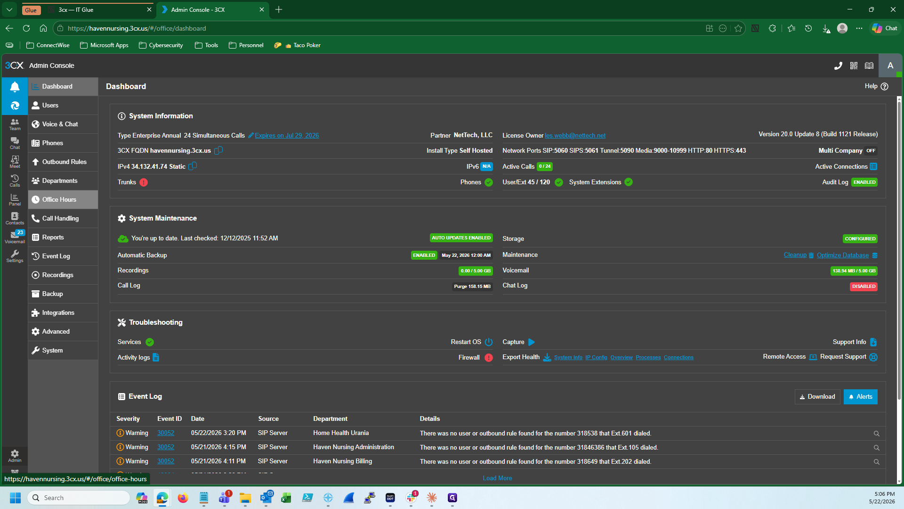This screenshot has width=904, height=509.
Task: Open the IP Config export link
Action: tap(596, 358)
